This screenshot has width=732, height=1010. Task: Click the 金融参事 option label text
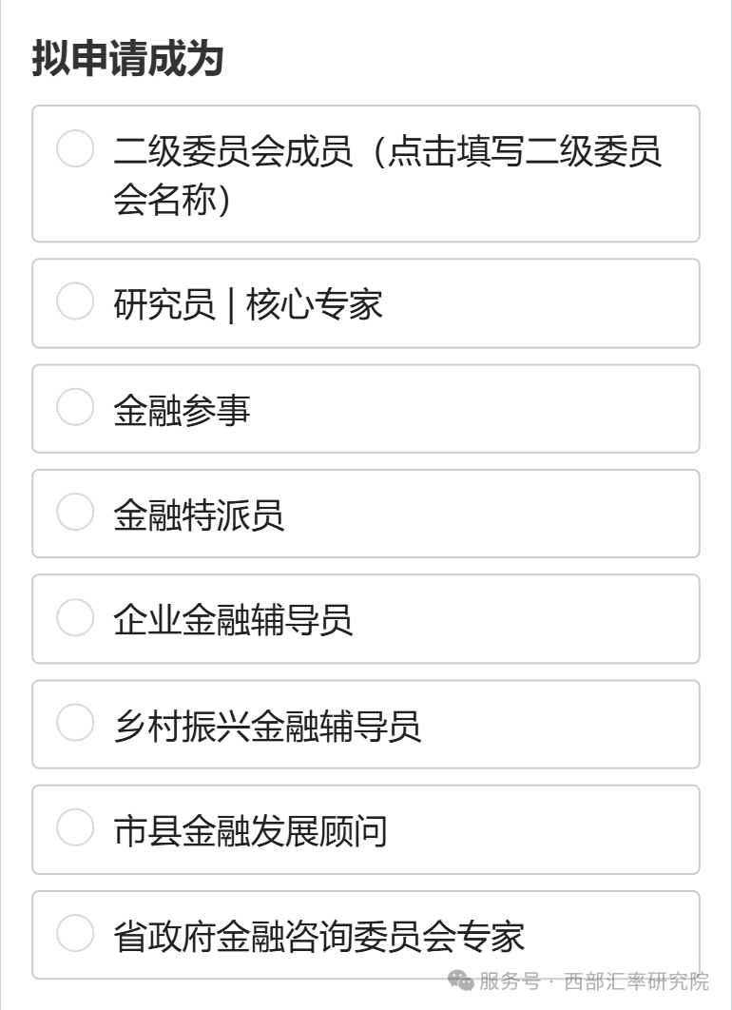(182, 410)
